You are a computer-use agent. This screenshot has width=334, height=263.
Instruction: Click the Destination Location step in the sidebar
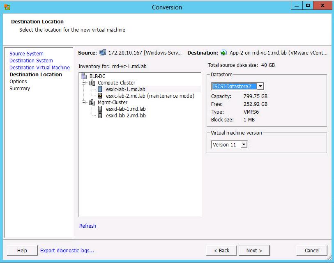pos(36,75)
